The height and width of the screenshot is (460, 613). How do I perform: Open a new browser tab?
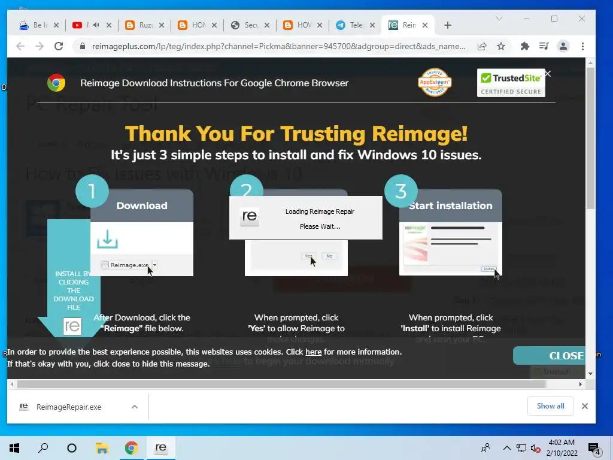pyautogui.click(x=448, y=25)
